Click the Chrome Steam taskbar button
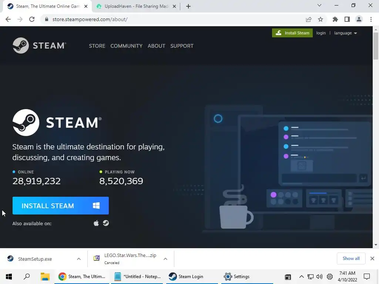379x284 pixels. click(x=82, y=277)
